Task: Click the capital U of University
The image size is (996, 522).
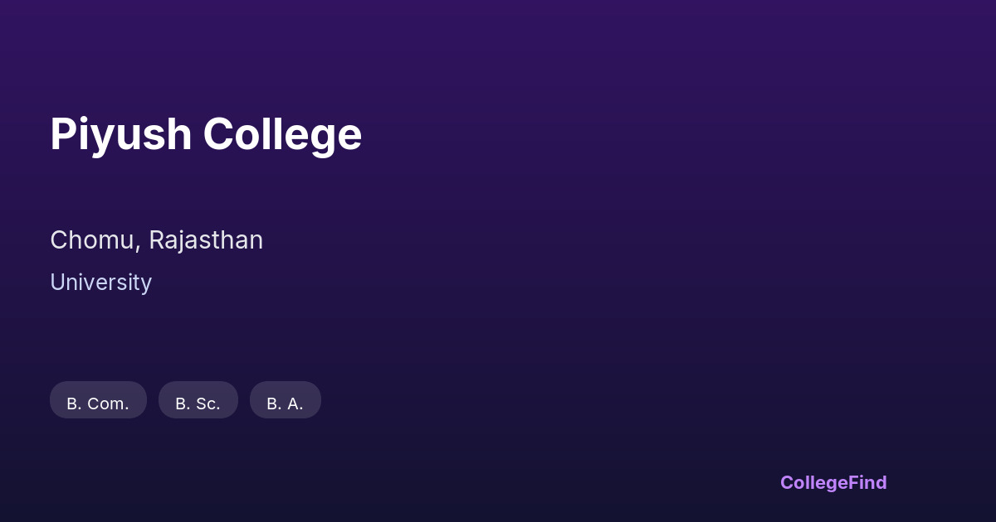Action: 57,283
